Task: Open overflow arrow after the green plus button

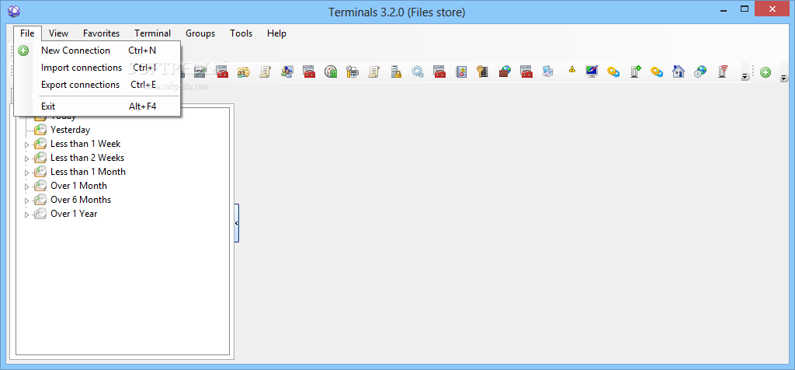Action: pyautogui.click(x=784, y=79)
